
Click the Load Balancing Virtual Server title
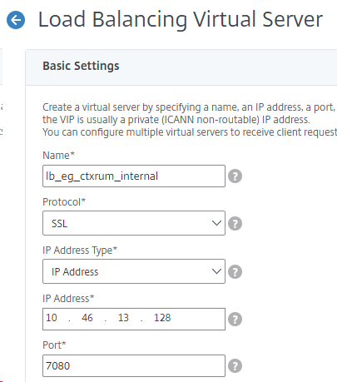181,19
